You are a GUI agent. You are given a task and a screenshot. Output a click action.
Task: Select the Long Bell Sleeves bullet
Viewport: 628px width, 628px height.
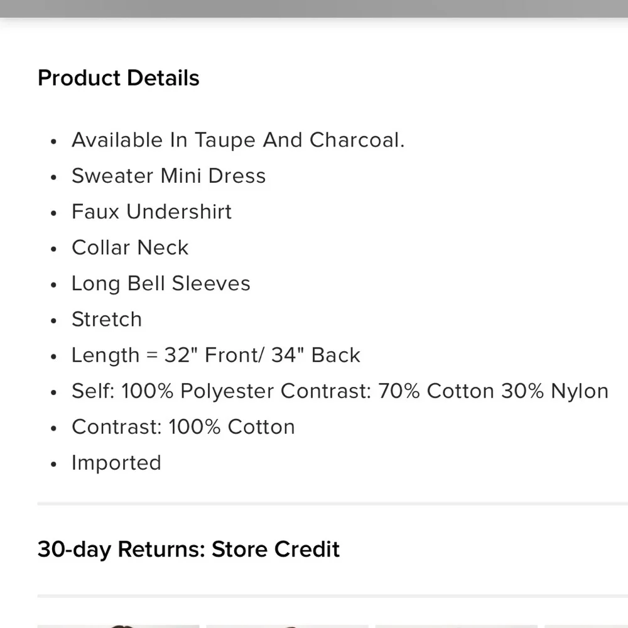[161, 283]
